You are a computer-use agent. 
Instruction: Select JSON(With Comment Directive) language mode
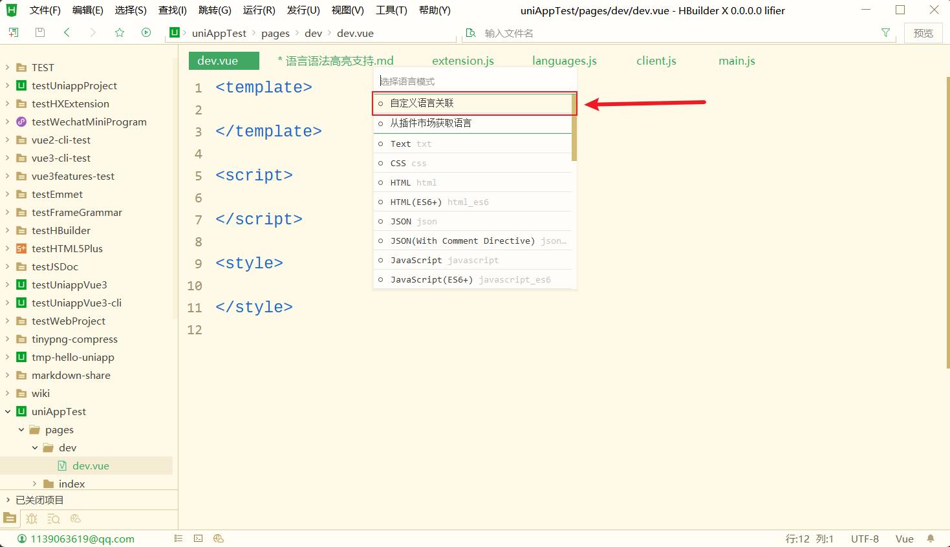(x=473, y=241)
